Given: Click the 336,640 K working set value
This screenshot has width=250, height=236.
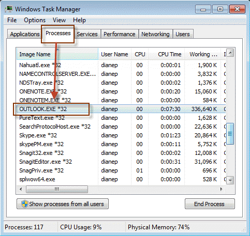Looking at the screenshot, I should coord(204,109).
